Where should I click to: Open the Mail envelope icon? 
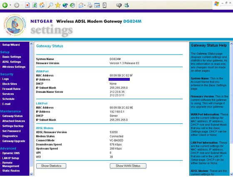point(81,5)
